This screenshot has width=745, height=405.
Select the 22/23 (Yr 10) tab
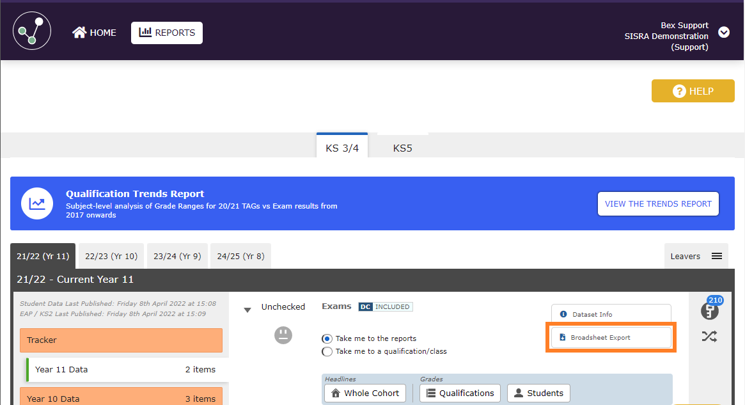(111, 256)
